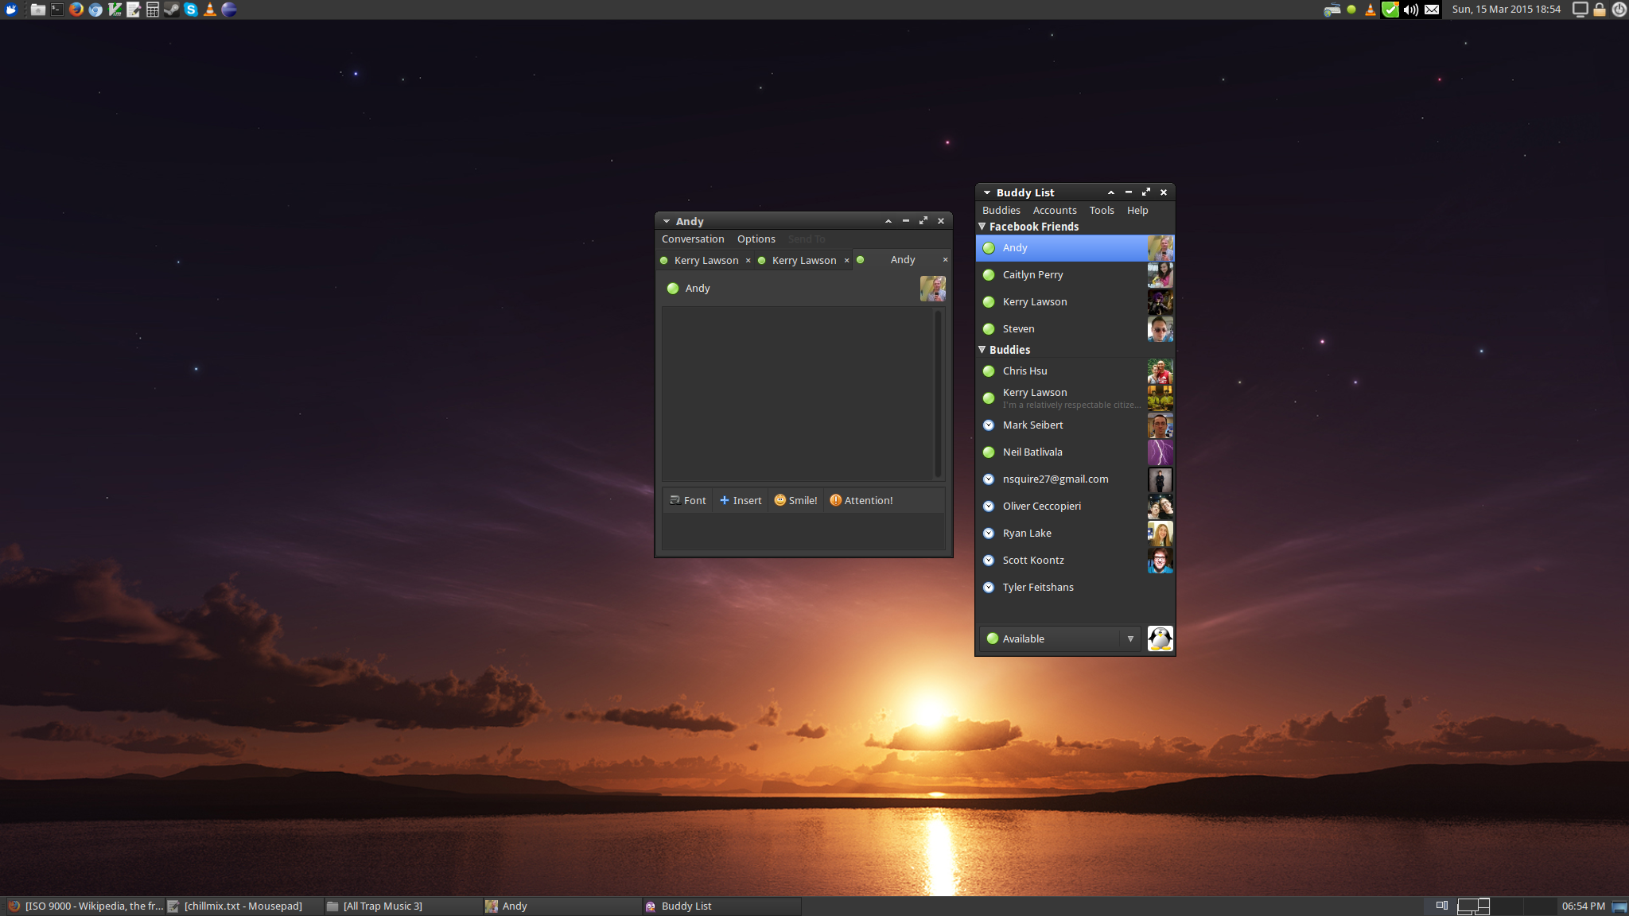Launch Chromium browser from the top panel
The width and height of the screenshot is (1629, 916).
point(95,10)
